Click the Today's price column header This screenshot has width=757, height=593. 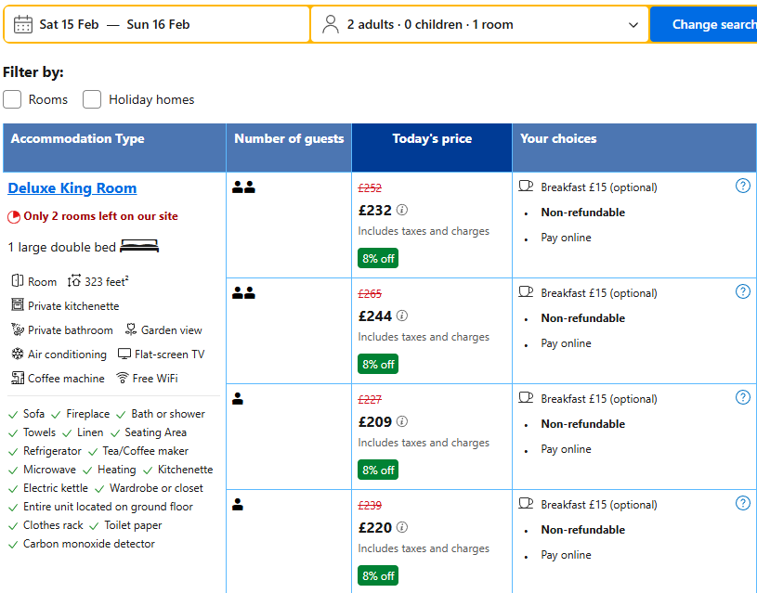click(x=432, y=139)
